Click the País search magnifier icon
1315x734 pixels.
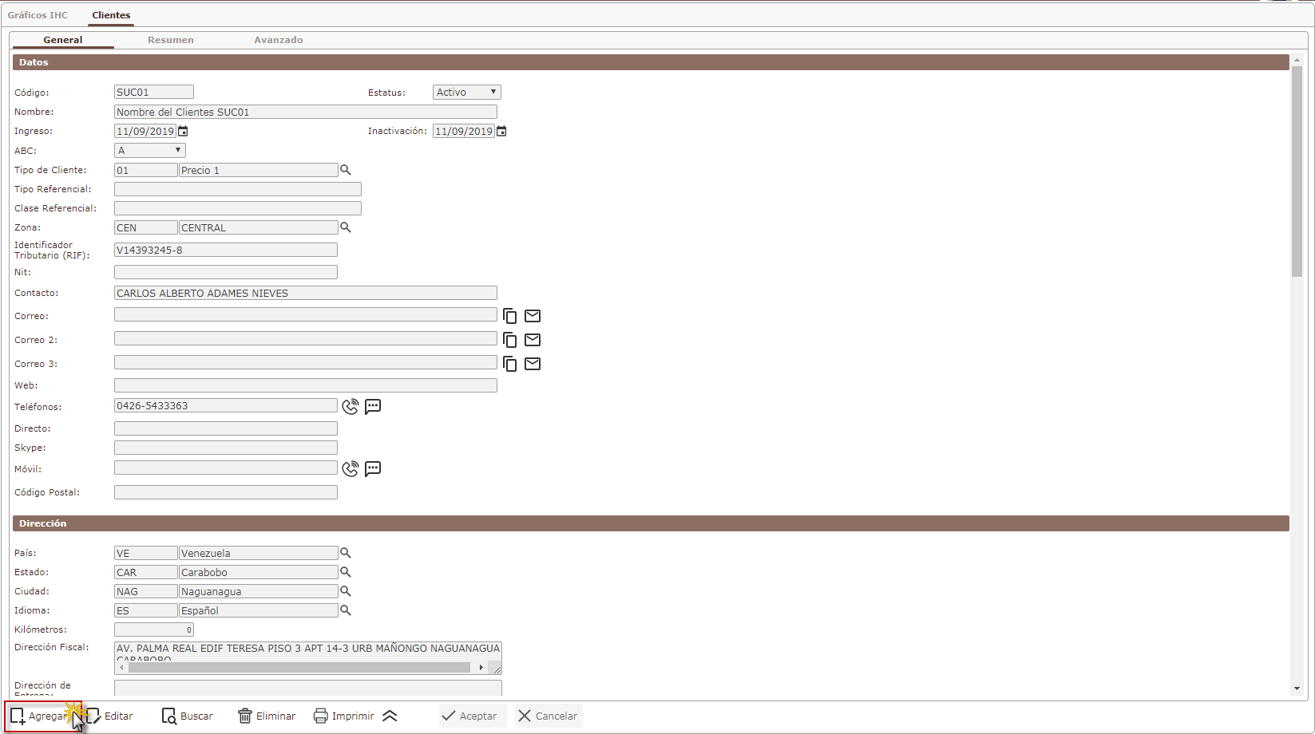(346, 553)
